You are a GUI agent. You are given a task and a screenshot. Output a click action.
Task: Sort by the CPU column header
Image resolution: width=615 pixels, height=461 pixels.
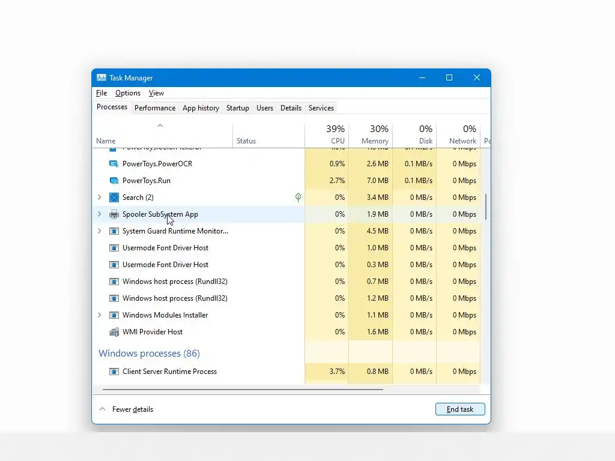coord(327,135)
